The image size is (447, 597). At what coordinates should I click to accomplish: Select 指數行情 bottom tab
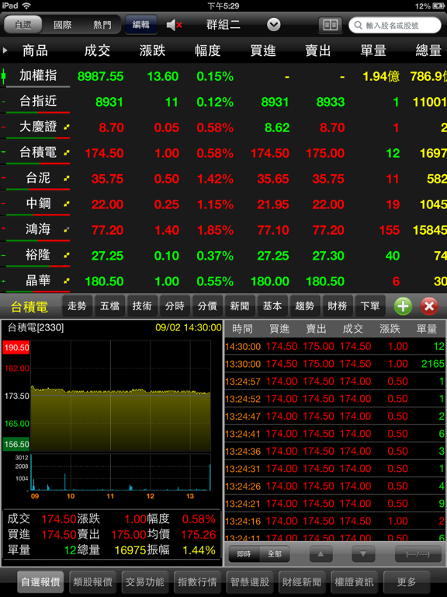pos(197,582)
